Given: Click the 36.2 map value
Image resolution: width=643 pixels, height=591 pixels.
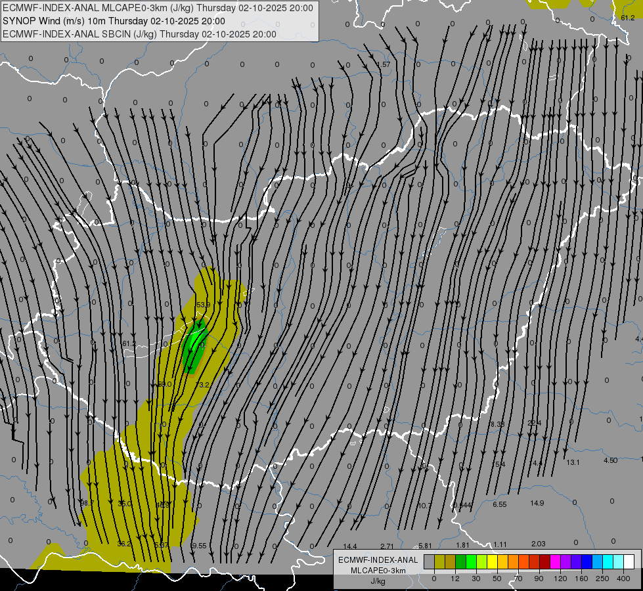Looking at the screenshot, I should (x=124, y=544).
